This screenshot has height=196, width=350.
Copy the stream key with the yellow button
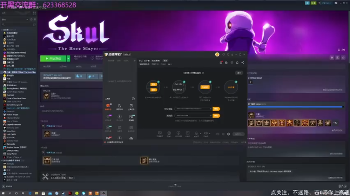(x=216, y=115)
